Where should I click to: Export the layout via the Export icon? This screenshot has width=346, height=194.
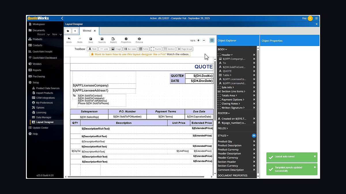pyautogui.click(x=113, y=40)
